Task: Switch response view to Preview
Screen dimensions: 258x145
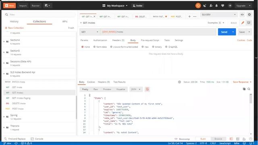Action: pos(107,89)
